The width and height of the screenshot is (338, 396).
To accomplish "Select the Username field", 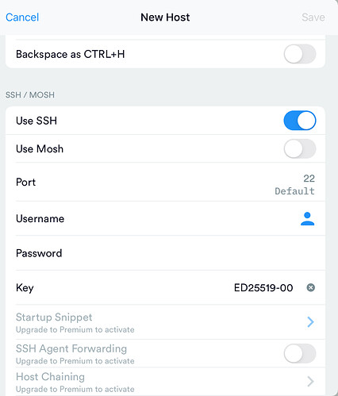I will tap(165, 218).
